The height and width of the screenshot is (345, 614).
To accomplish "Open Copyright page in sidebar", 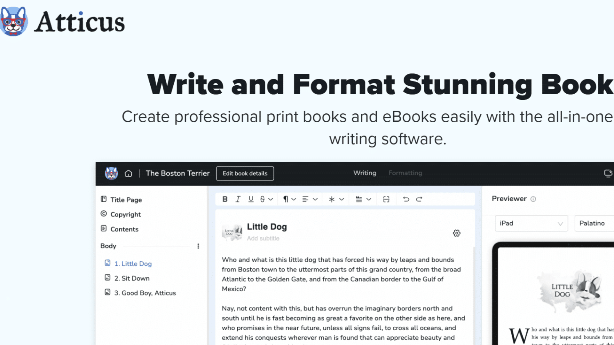I will pyautogui.click(x=125, y=215).
